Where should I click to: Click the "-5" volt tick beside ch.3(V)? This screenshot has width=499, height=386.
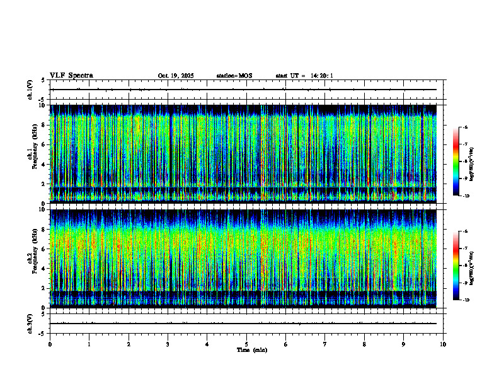(x=42, y=334)
